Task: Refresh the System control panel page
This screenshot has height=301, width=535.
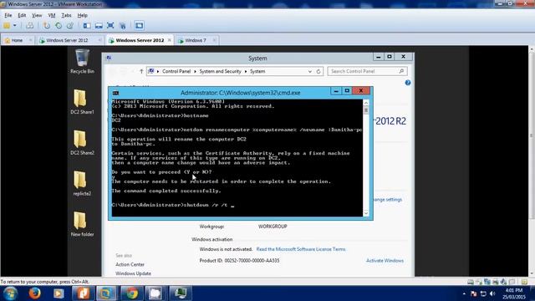Action: [318, 71]
